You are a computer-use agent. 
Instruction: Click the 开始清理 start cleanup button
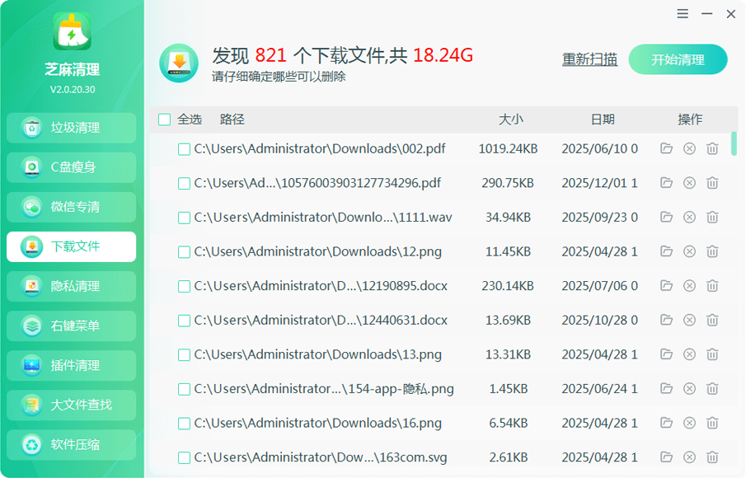(678, 59)
